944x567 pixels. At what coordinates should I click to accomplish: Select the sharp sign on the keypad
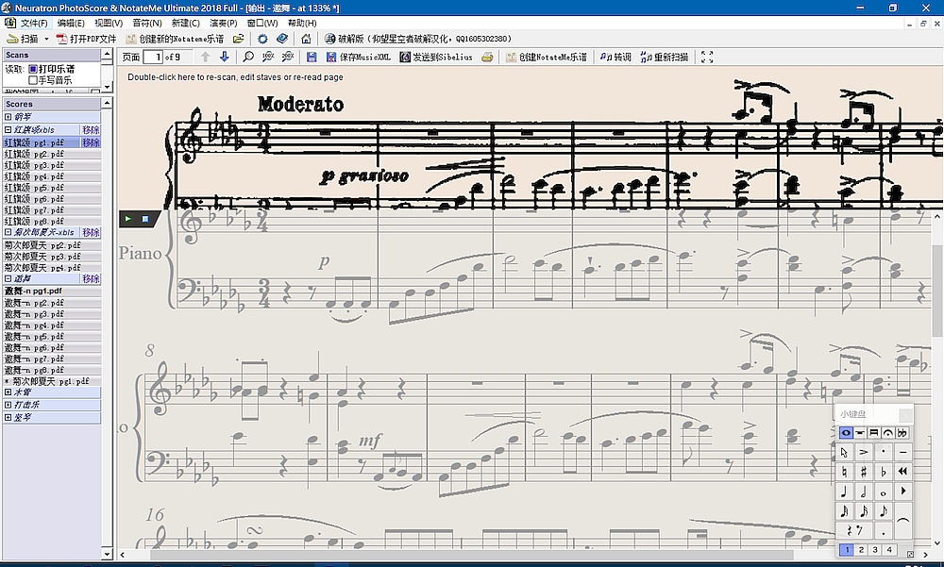pos(864,472)
